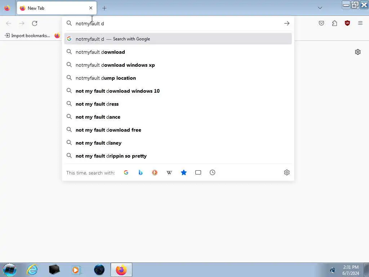Search open tabs using the tab icon
Image resolution: width=369 pixels, height=277 pixels.
pyautogui.click(x=198, y=173)
